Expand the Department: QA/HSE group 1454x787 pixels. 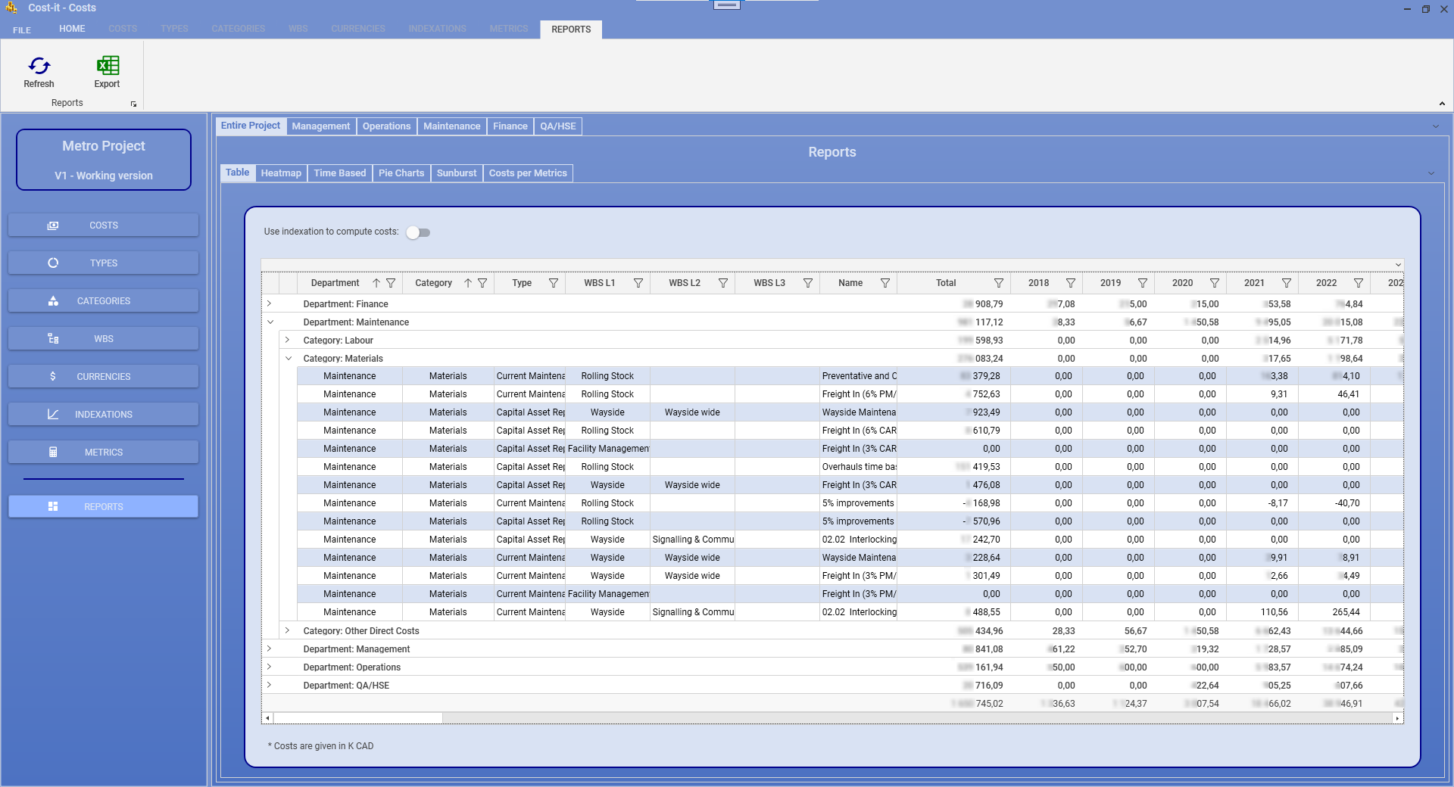click(269, 685)
